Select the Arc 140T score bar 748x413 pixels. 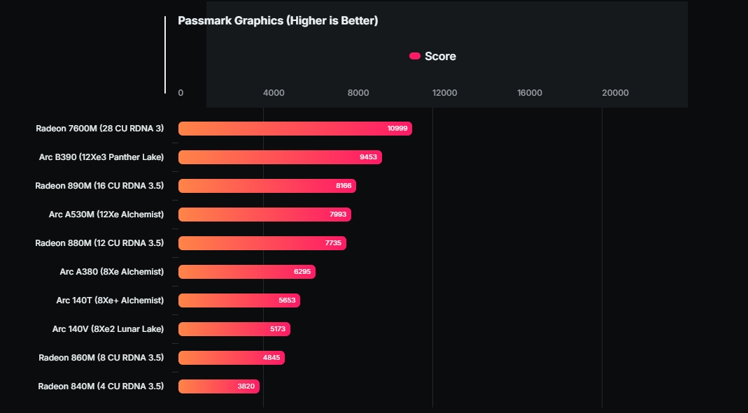239,300
